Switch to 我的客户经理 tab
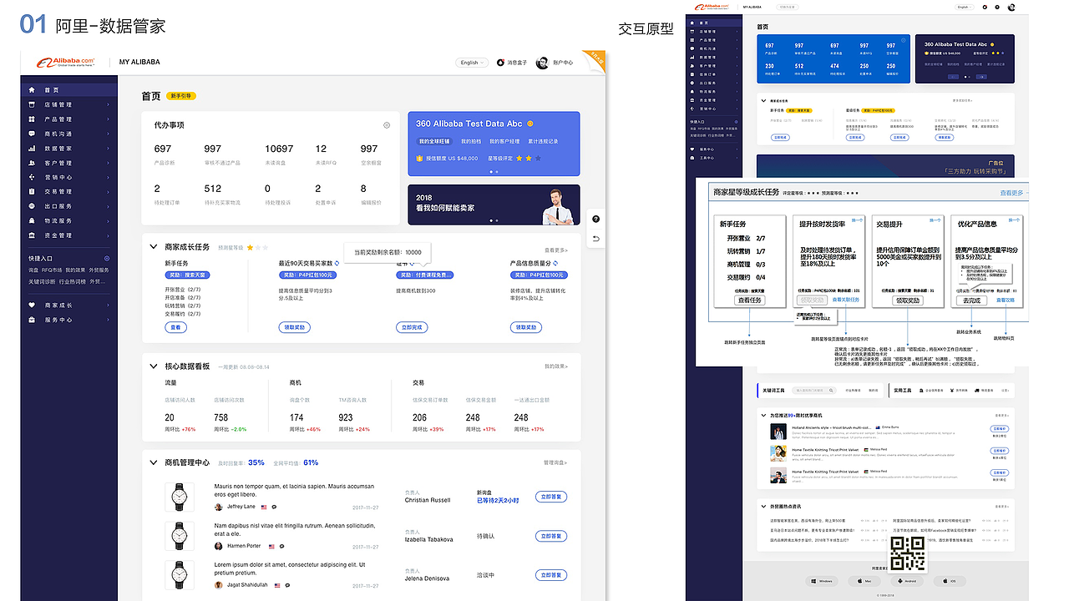This screenshot has width=1069, height=601. [x=504, y=142]
